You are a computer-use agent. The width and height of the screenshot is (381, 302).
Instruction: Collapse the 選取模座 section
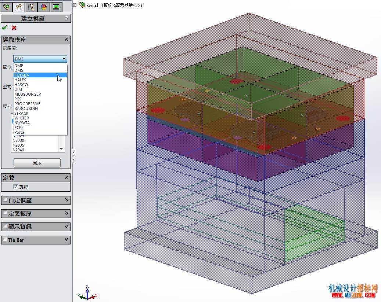tap(67, 40)
